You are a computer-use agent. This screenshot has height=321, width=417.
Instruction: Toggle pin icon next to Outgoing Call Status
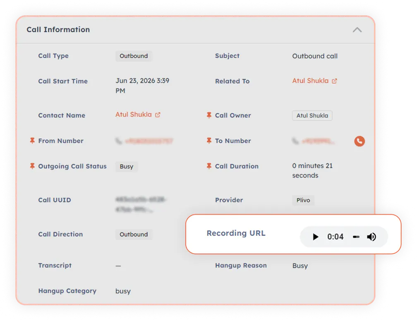(32, 166)
